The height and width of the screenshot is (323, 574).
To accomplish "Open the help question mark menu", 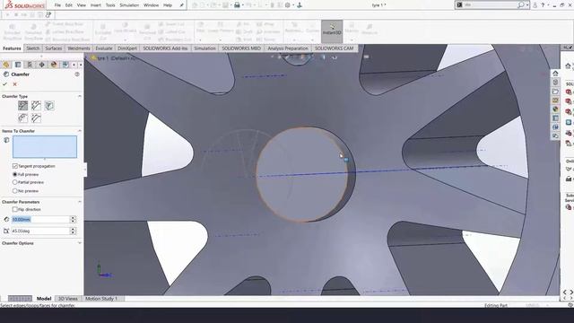I will pos(543,5).
